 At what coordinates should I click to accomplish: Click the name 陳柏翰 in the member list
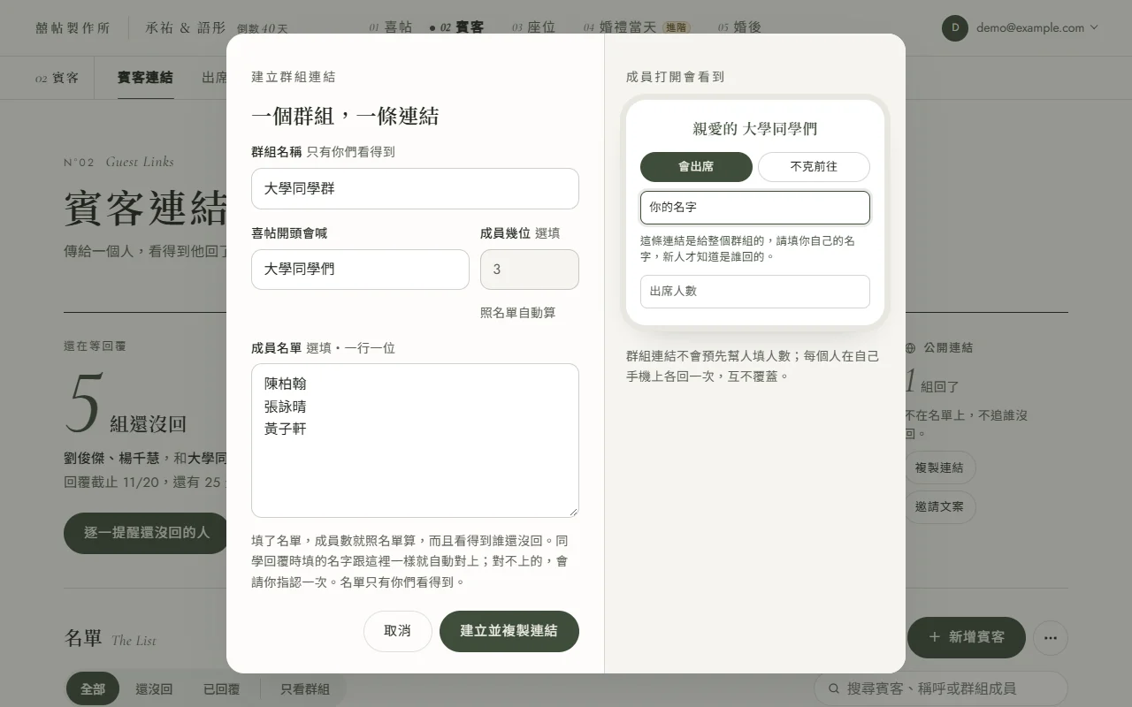(x=286, y=384)
